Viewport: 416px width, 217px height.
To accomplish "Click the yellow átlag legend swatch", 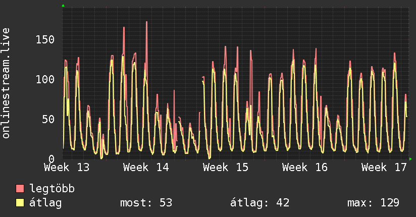I will pos(20,202).
